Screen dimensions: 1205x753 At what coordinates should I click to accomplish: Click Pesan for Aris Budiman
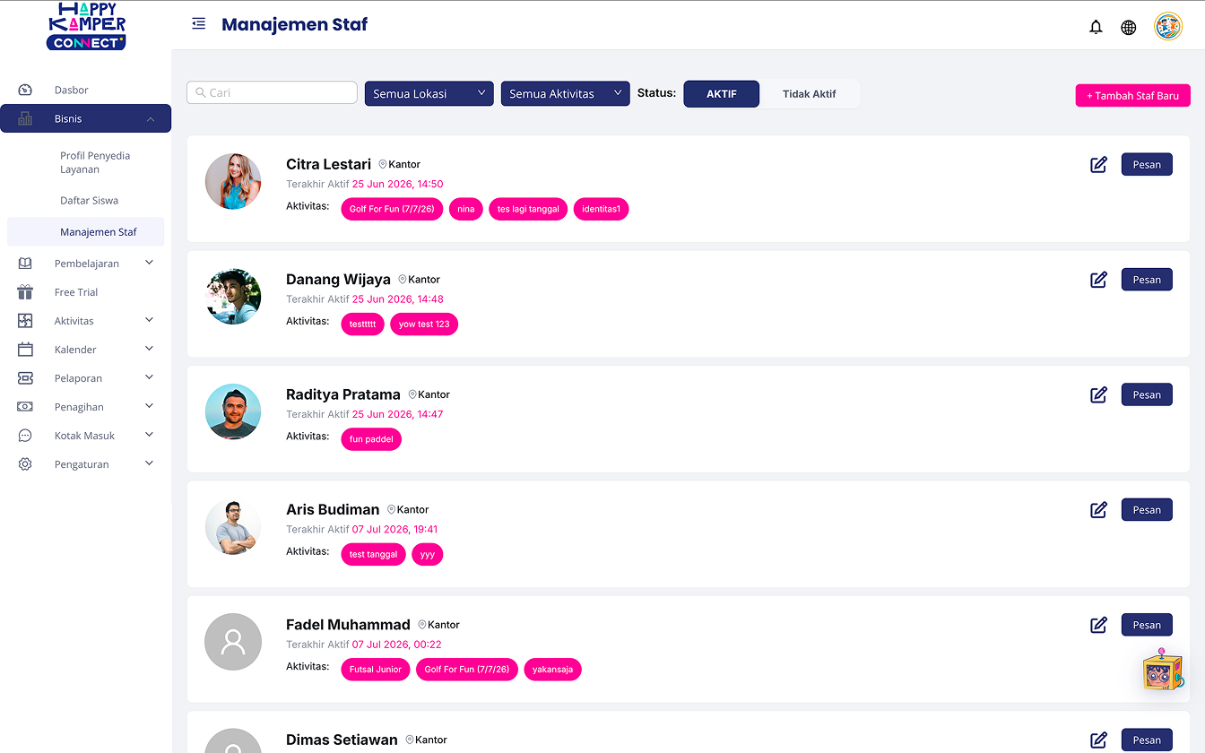click(1147, 510)
